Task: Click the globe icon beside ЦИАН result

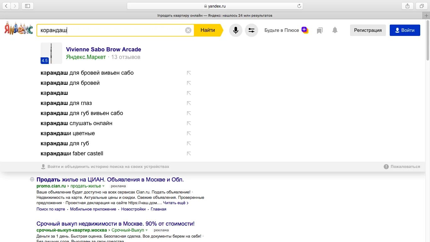Action: coord(32,179)
